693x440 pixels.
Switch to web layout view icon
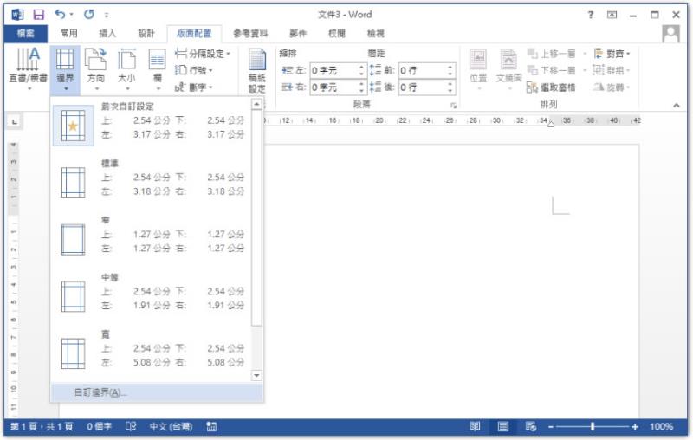pyautogui.click(x=530, y=427)
